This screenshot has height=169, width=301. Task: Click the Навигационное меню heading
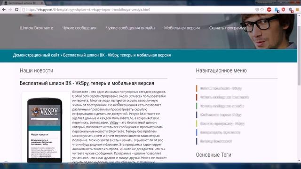tap(222, 70)
